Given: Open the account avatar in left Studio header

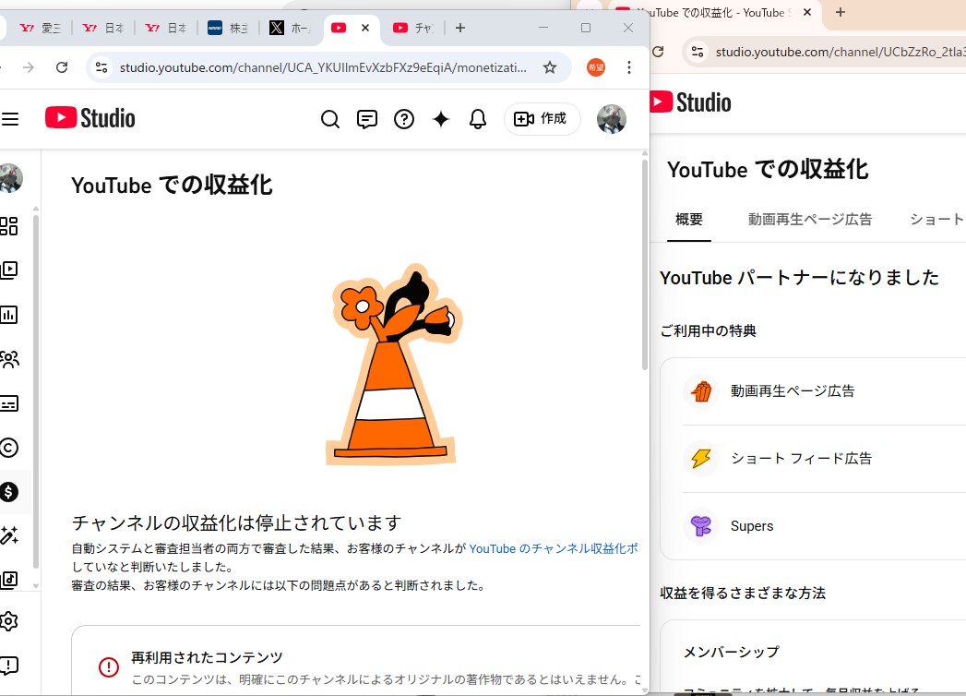Looking at the screenshot, I should 612,119.
